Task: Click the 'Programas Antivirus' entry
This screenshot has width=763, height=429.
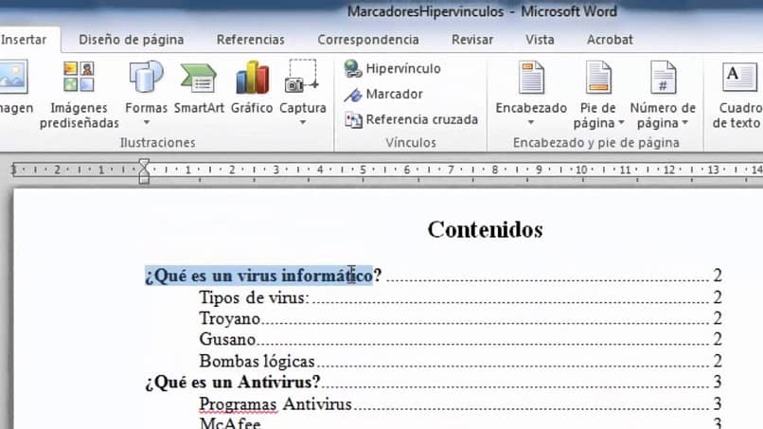Action: [275, 404]
